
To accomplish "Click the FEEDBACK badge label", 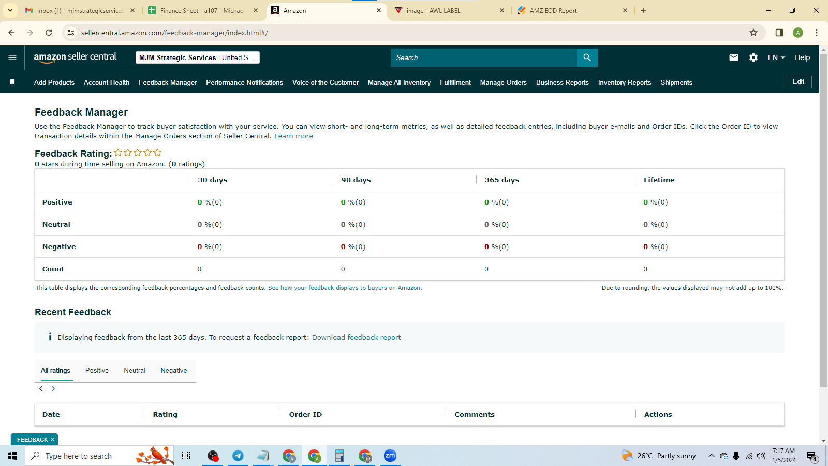I will coord(32,440).
